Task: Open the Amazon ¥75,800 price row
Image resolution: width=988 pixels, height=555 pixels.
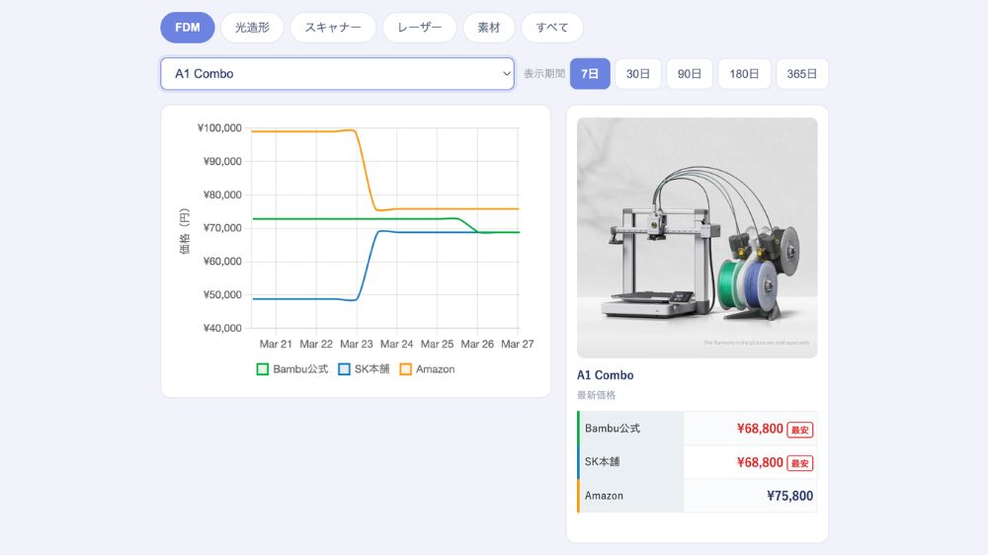Action: pos(697,496)
